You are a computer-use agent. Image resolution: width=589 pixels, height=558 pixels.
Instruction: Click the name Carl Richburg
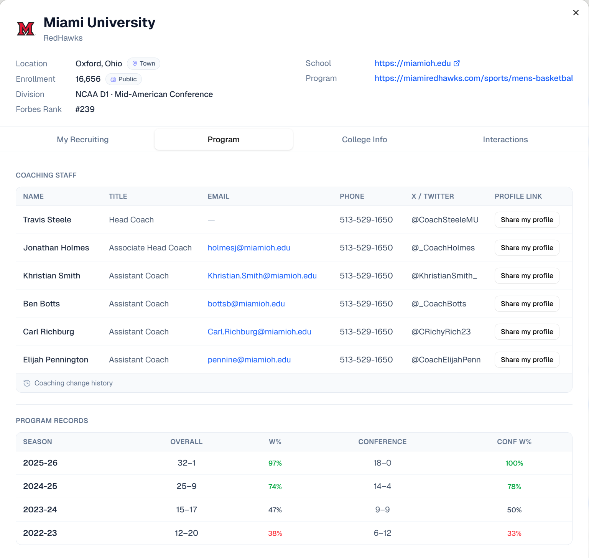pos(49,332)
